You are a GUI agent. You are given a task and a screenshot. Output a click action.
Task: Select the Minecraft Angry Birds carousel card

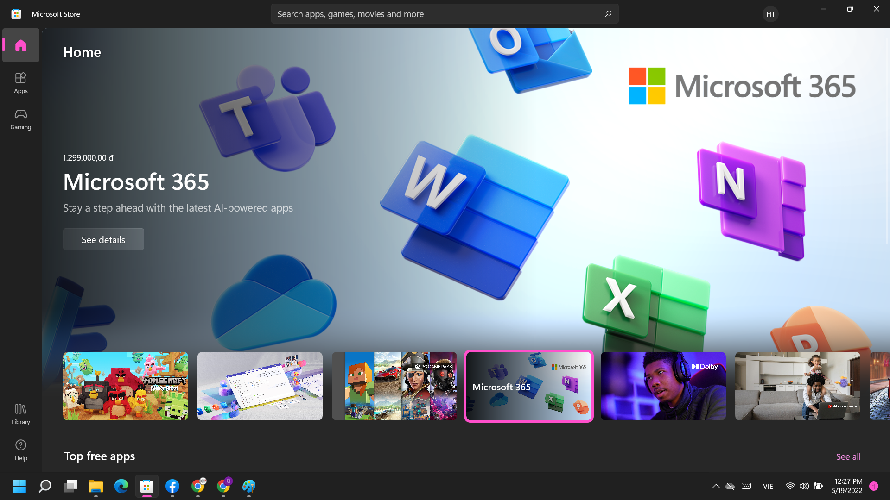point(125,386)
